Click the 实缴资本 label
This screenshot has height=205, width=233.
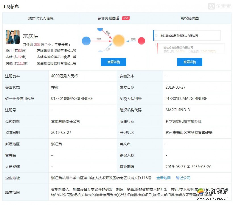click(x=127, y=76)
